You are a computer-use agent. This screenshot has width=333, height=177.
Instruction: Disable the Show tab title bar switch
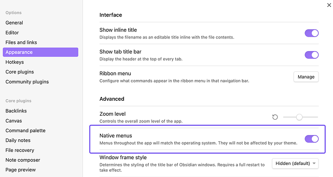click(312, 55)
